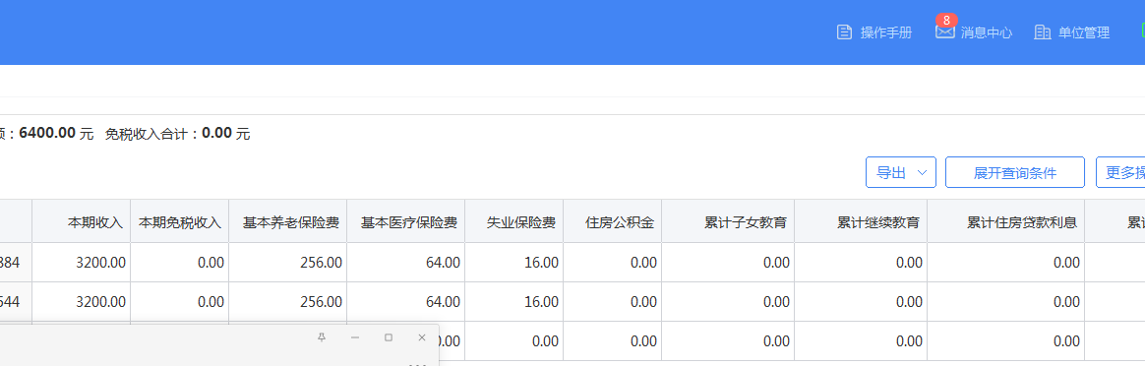Click 累计继续教育 0.00 in row ending 544
Image resolution: width=1145 pixels, height=366 pixels.
point(909,302)
